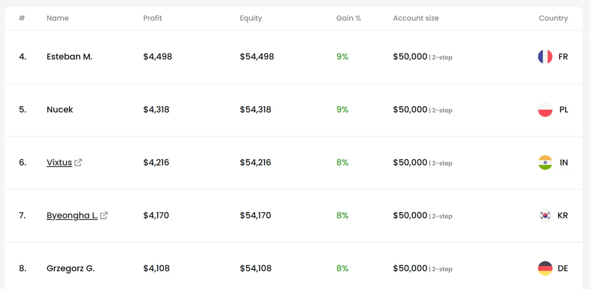
Task: Click the South Korea flag icon
Action: 545,216
